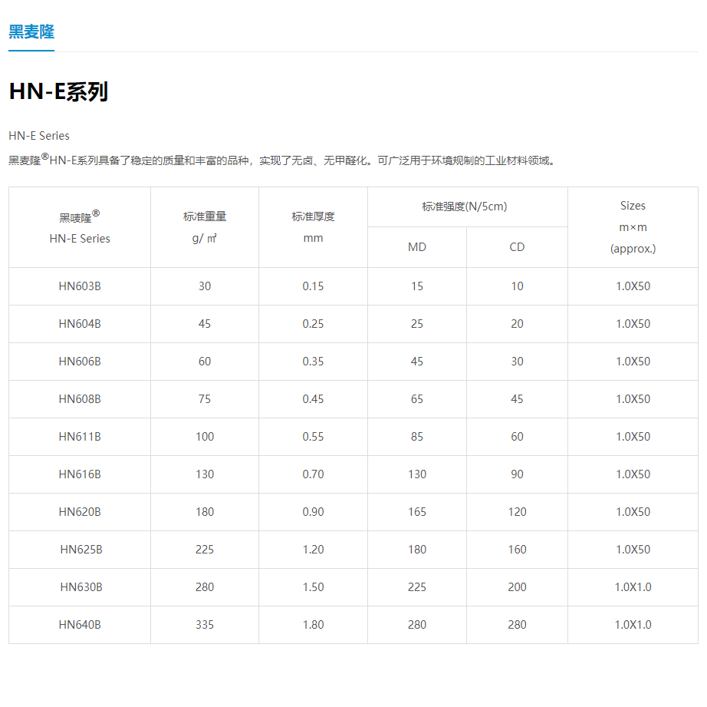Click thickness value 0.25 in HN604B row

click(314, 324)
